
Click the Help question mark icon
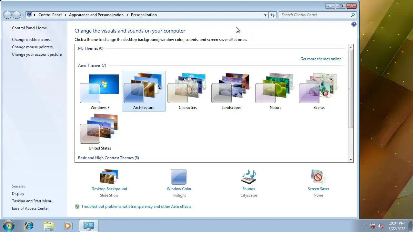354,24
